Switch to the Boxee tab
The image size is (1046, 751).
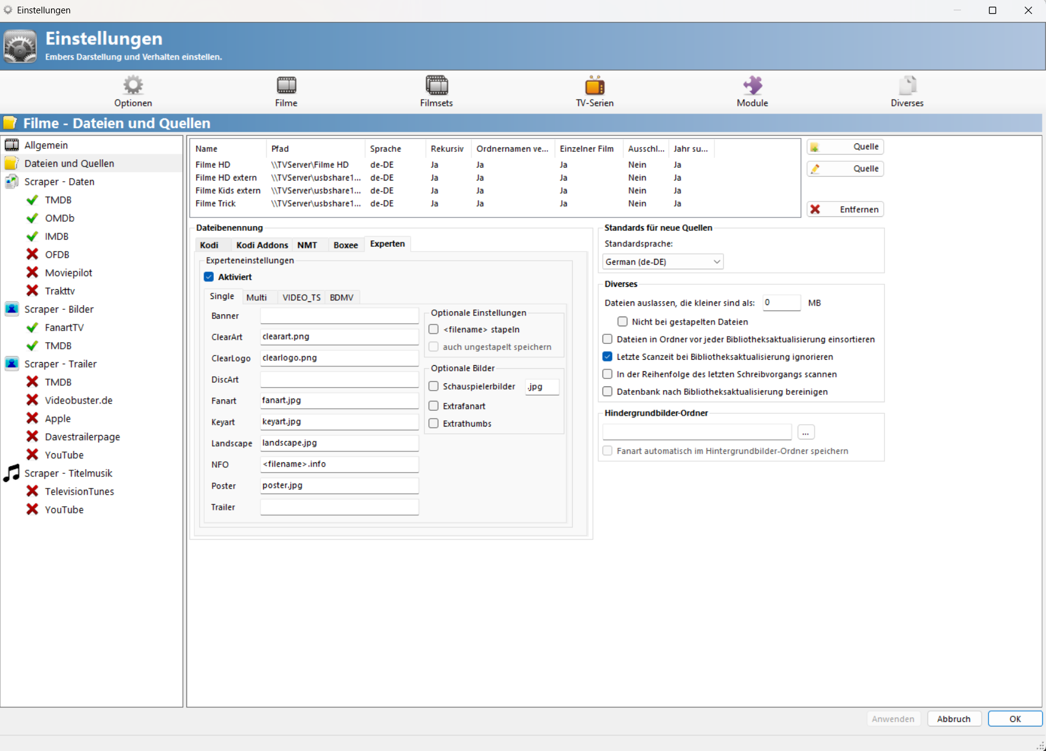click(346, 245)
